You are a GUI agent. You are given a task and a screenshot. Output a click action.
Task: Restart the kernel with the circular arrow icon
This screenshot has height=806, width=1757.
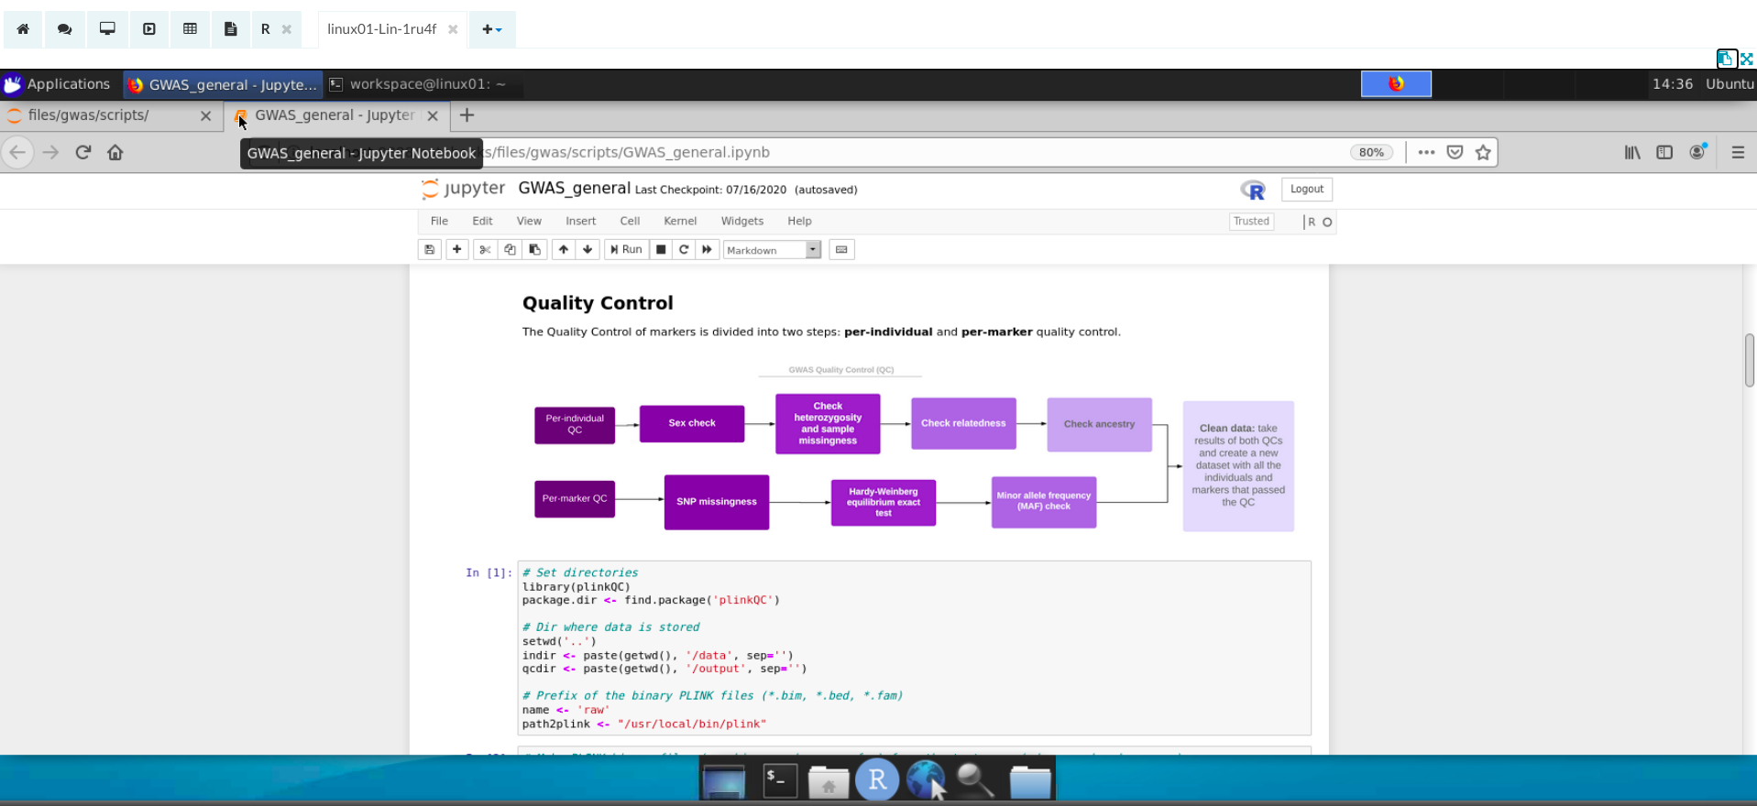point(684,249)
